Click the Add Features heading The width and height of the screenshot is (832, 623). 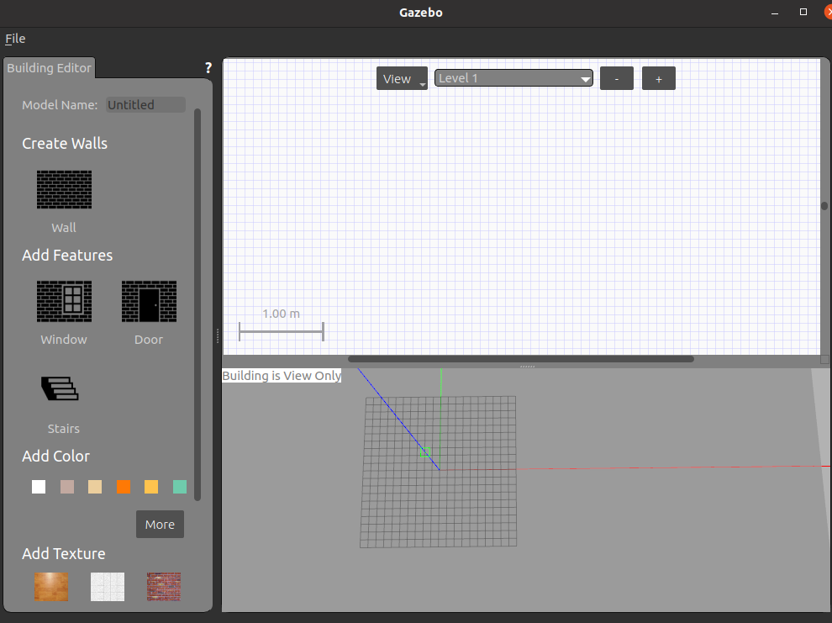[67, 256]
